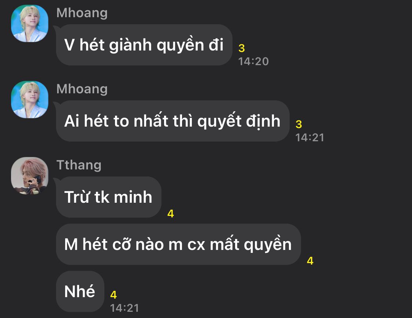Select the "Nhé" message bubble
Screen dimensions: 412x318
point(80,292)
